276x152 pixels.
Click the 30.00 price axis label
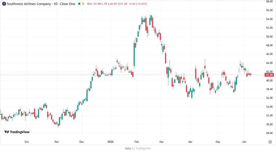(x=269, y=124)
